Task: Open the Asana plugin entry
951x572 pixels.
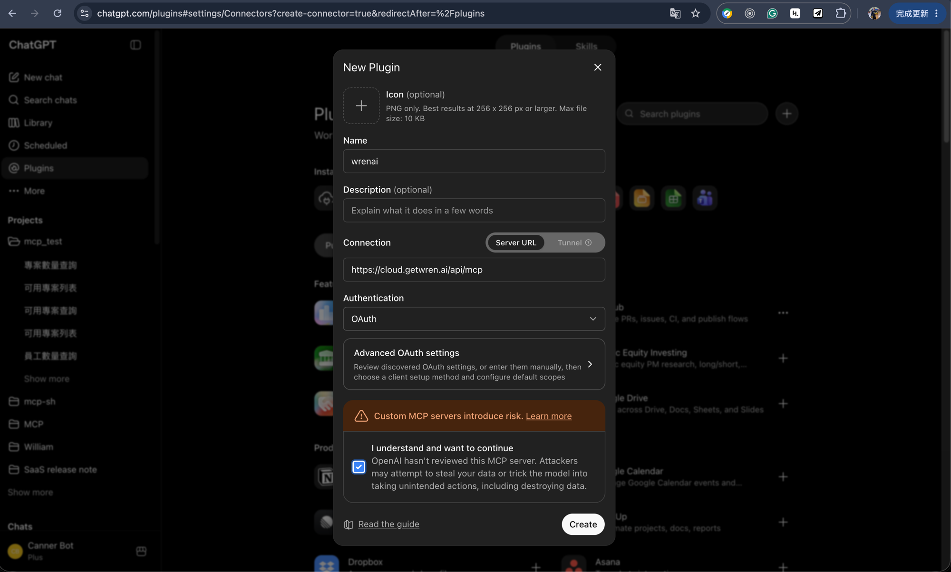Action: pos(608,562)
